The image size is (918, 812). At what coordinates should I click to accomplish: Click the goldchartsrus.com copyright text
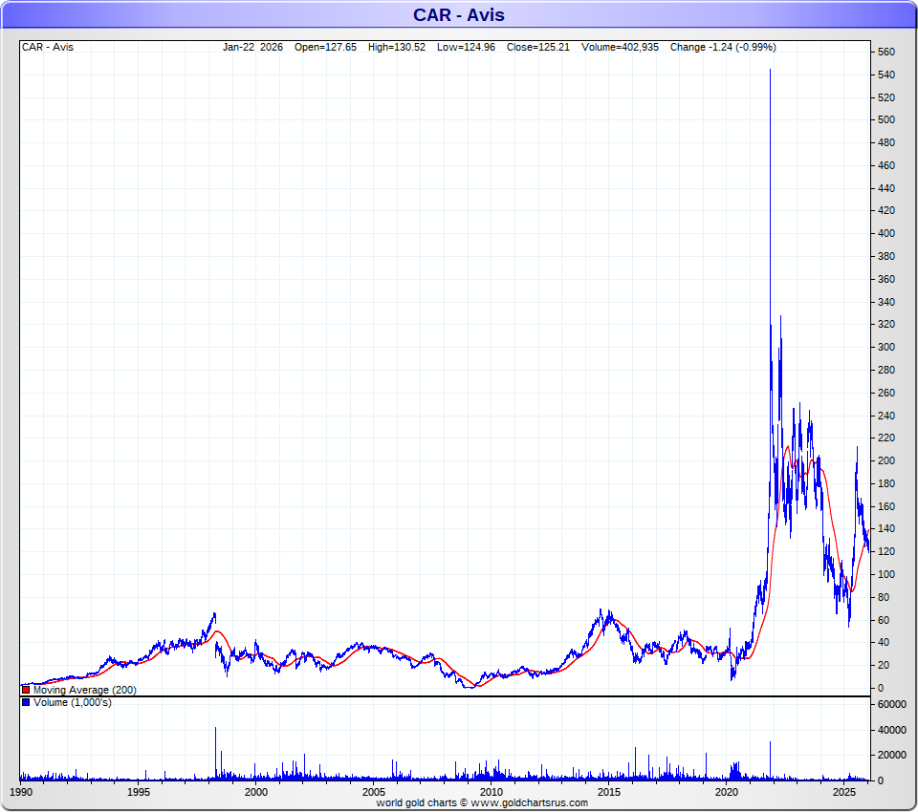[482, 802]
